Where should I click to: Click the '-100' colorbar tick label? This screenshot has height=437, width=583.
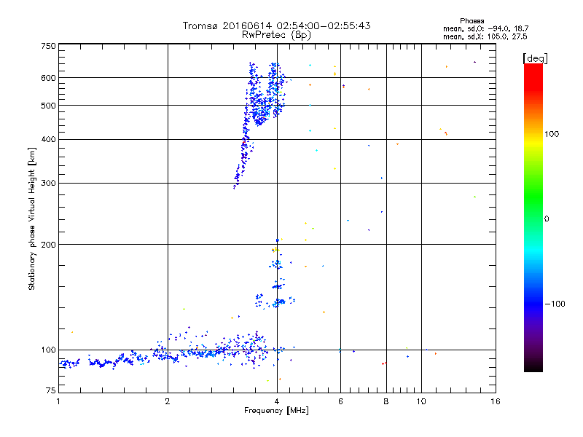click(555, 304)
